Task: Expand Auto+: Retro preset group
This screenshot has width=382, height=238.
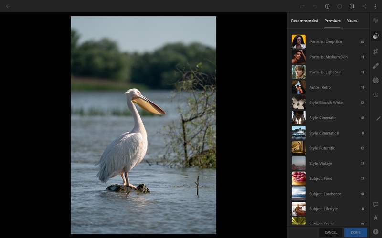Action: (328, 87)
